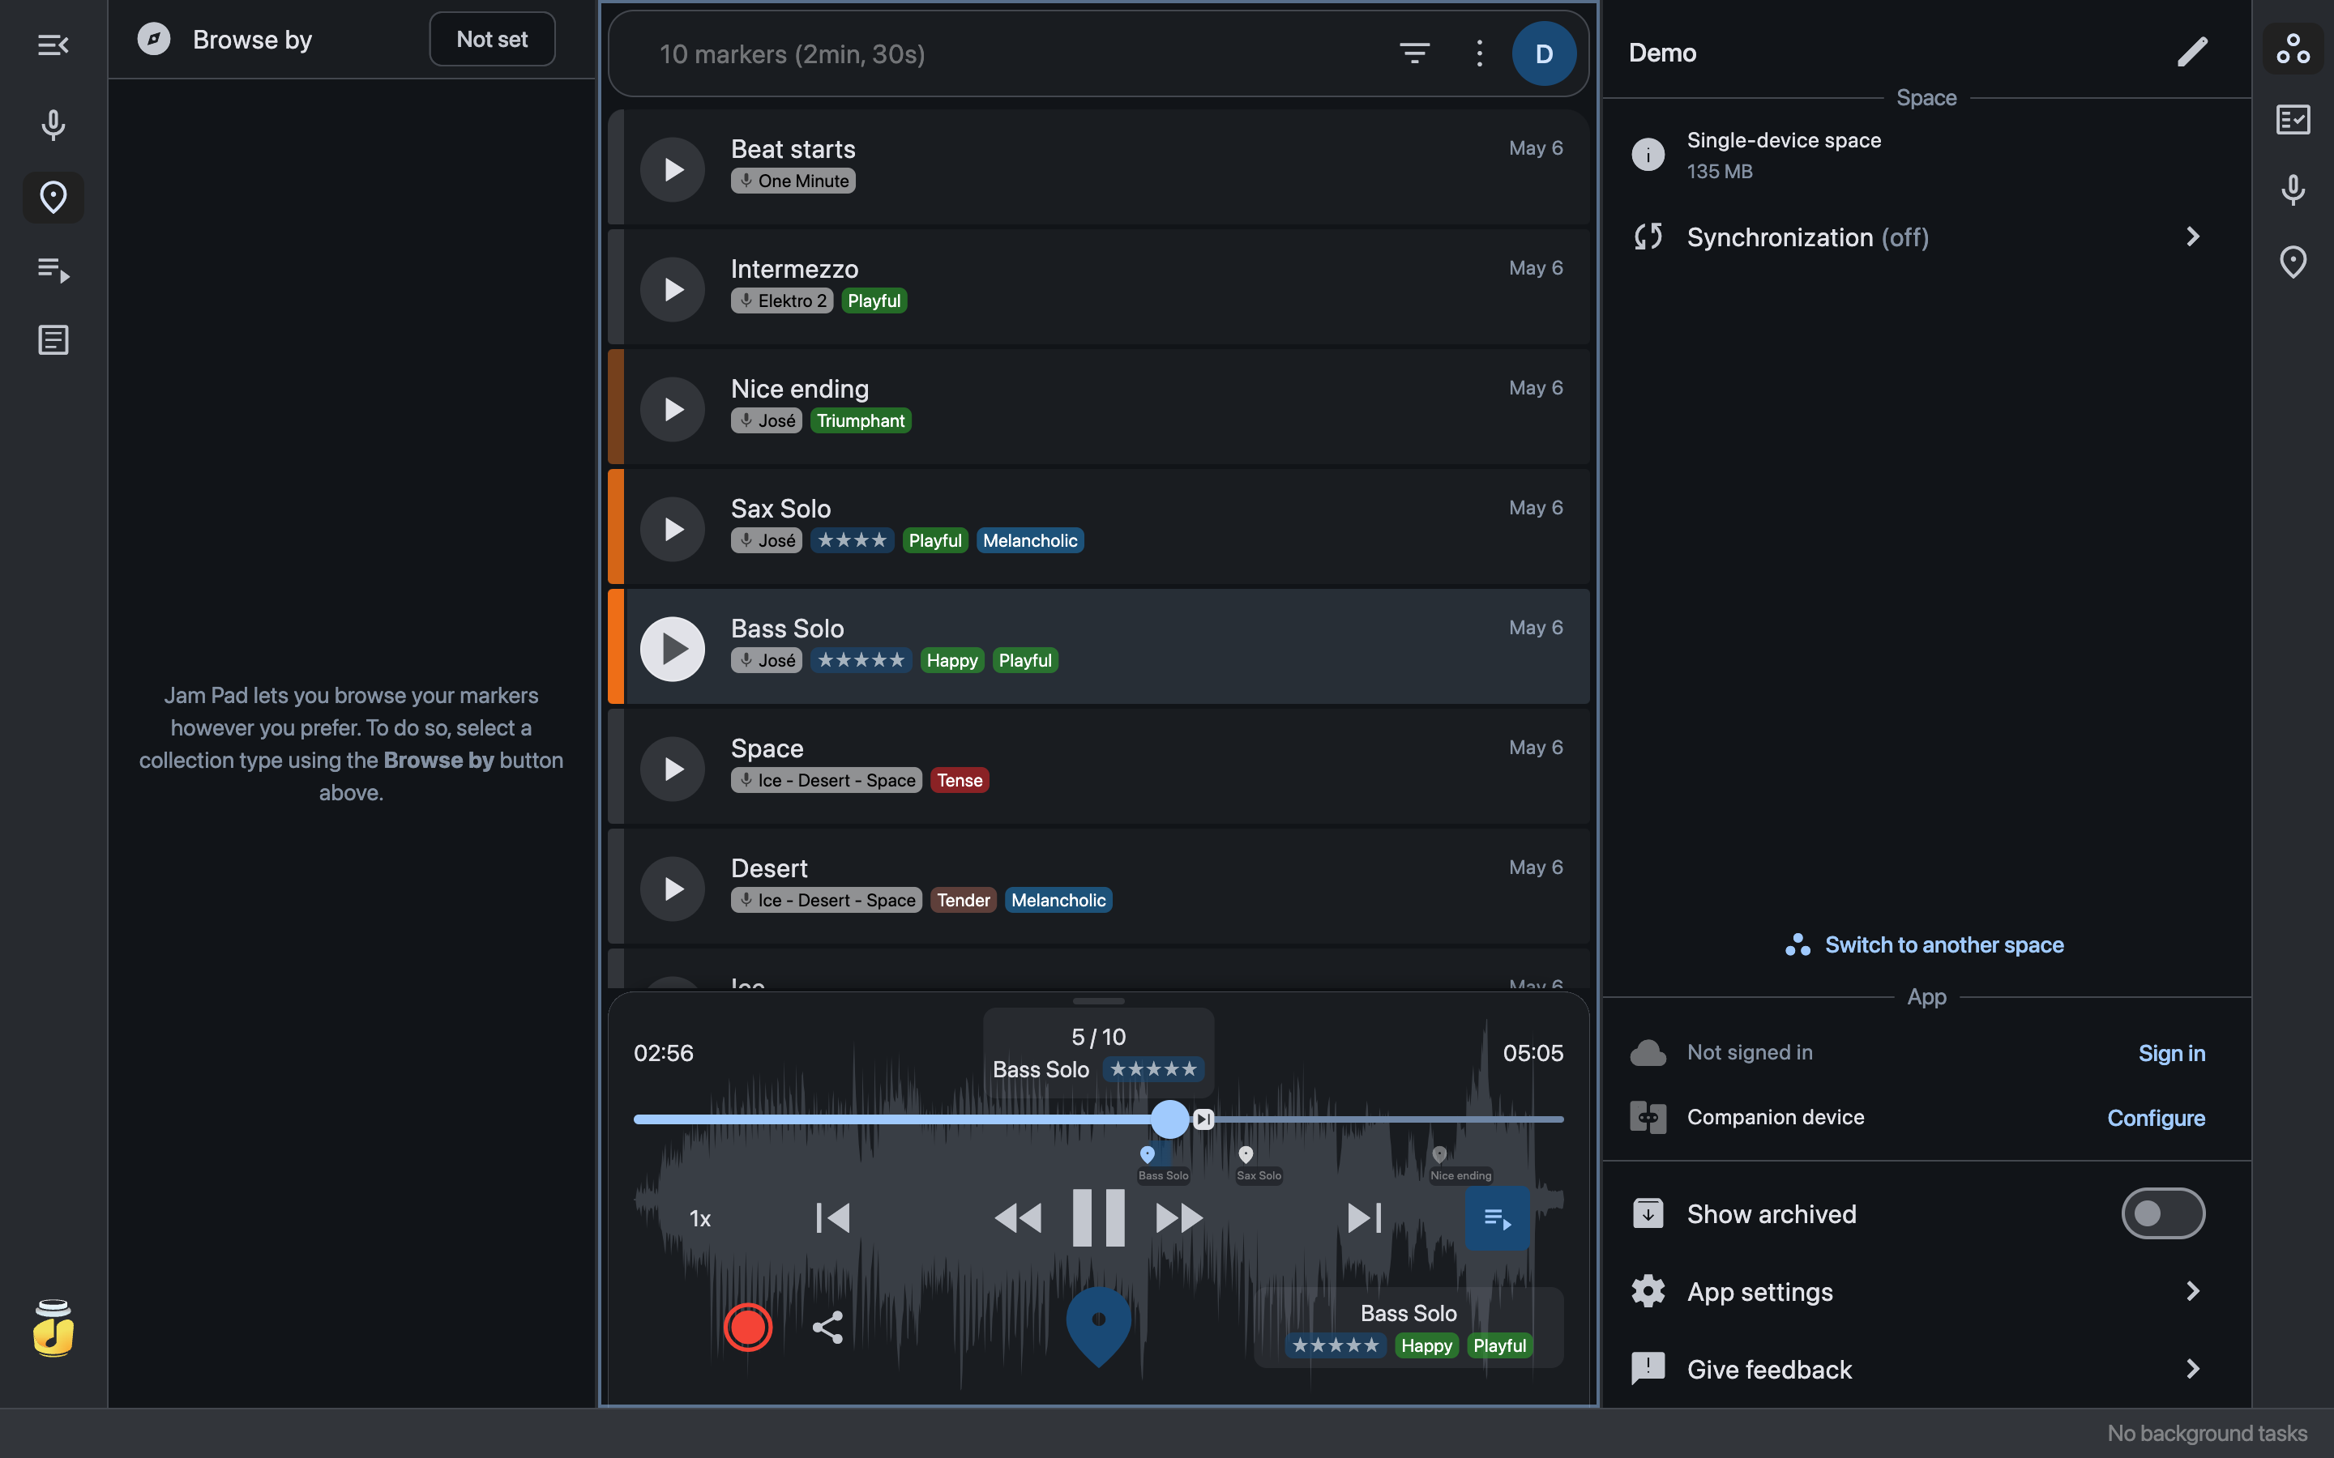Skip to next marker
Image resolution: width=2334 pixels, height=1458 pixels.
[x=1364, y=1218]
